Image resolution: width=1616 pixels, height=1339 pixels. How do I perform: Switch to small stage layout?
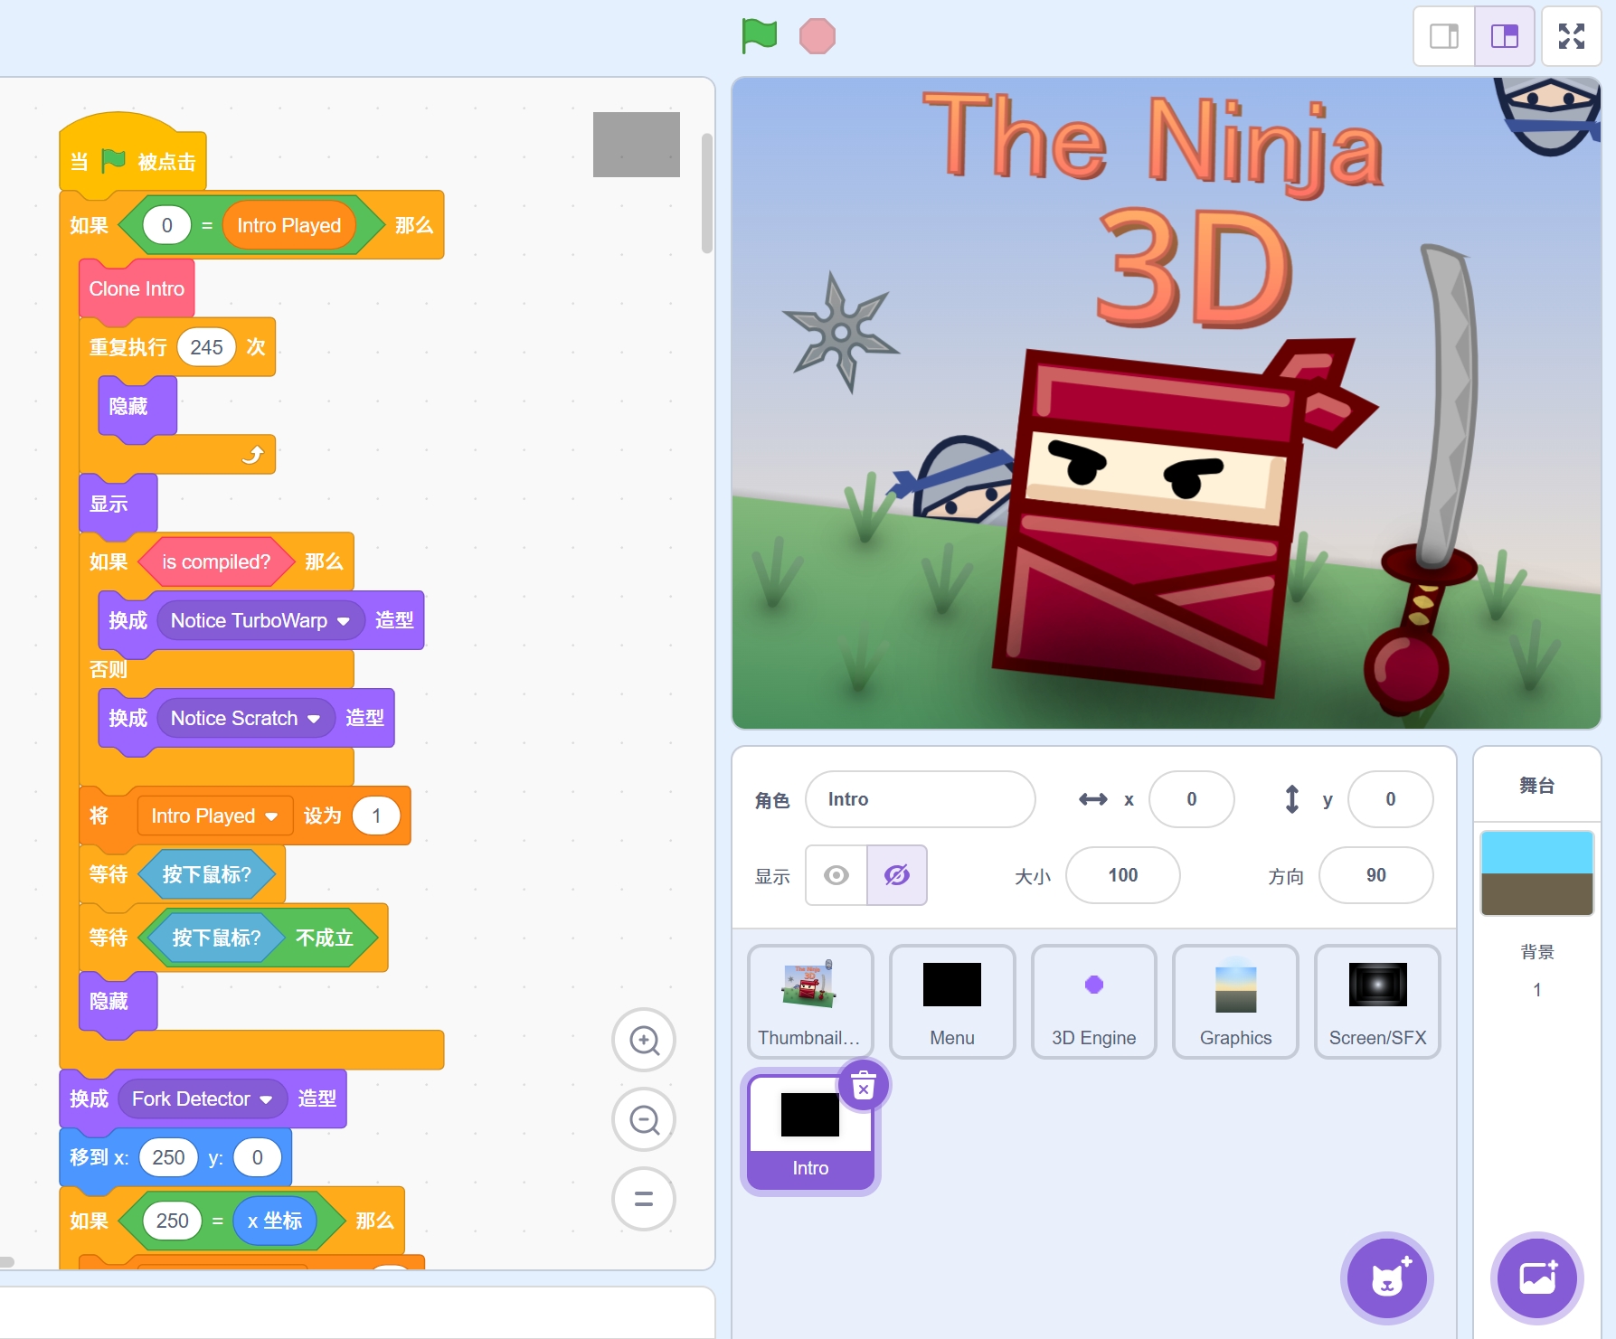coord(1443,36)
